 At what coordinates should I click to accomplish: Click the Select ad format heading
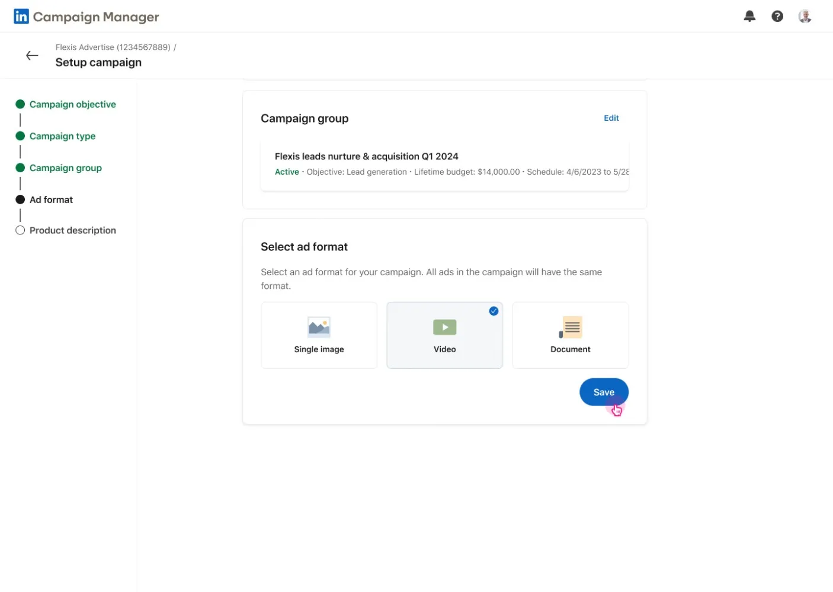(x=304, y=247)
